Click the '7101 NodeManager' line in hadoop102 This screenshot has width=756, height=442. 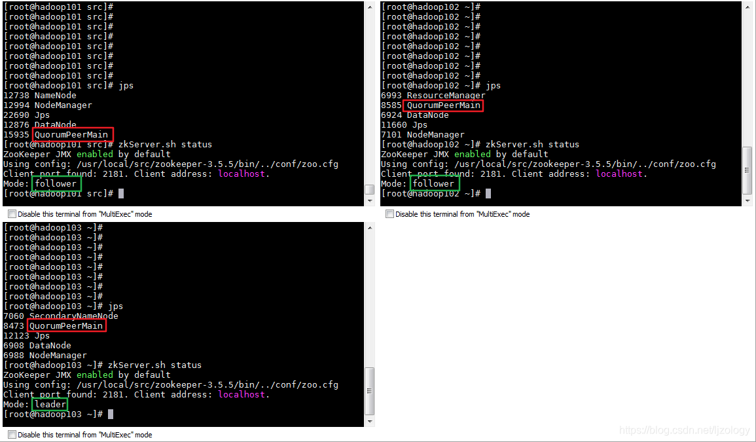point(422,135)
